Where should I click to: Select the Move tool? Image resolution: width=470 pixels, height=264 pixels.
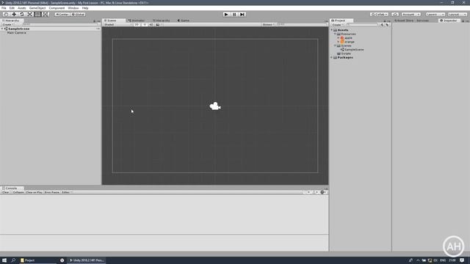coord(14,15)
